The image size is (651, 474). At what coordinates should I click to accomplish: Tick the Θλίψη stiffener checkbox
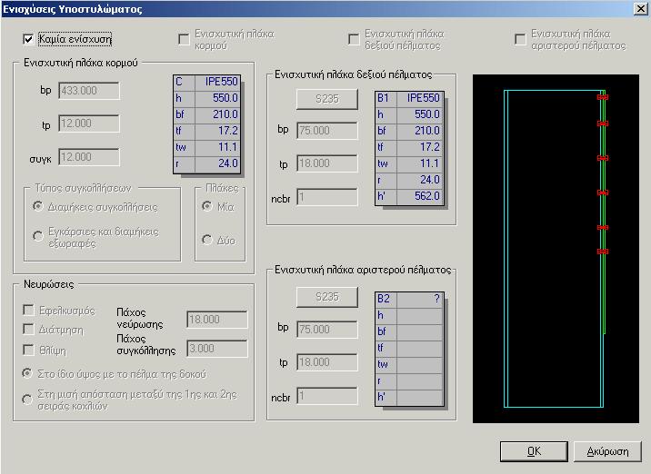(x=28, y=350)
